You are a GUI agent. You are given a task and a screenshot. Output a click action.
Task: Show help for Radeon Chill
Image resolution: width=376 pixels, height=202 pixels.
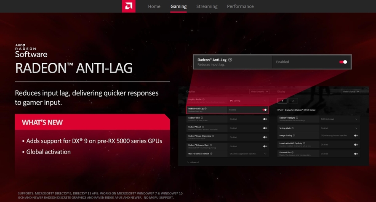202,118
